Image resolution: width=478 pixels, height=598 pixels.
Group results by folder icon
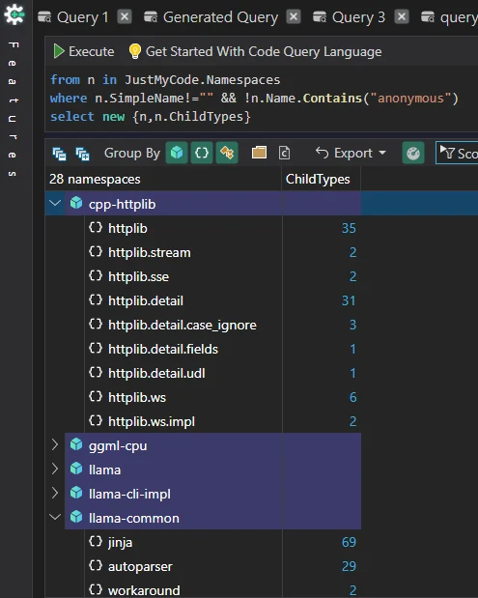(259, 153)
